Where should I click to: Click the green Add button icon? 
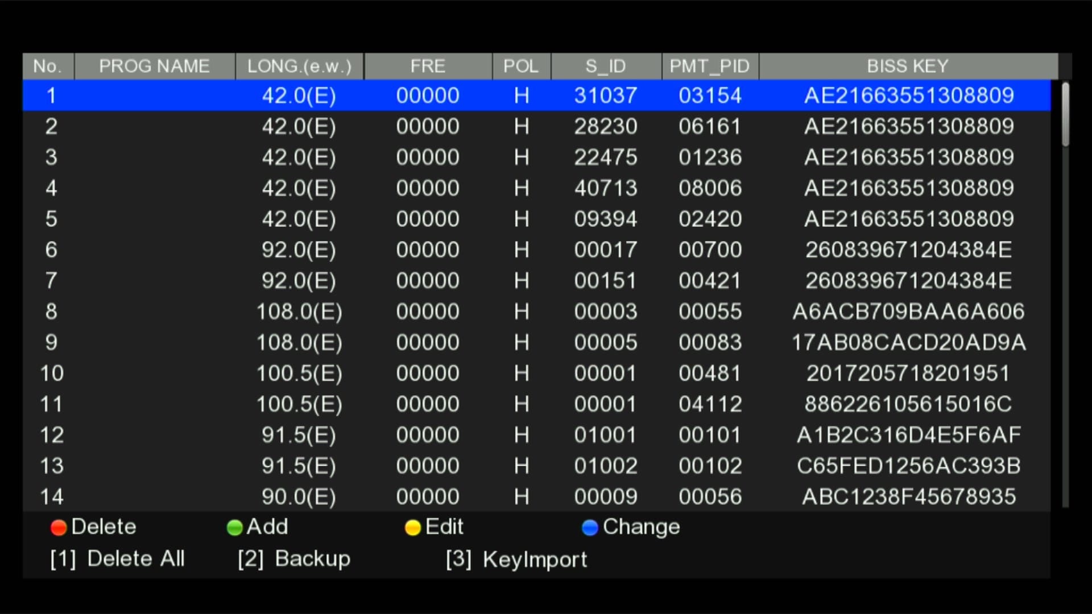234,528
